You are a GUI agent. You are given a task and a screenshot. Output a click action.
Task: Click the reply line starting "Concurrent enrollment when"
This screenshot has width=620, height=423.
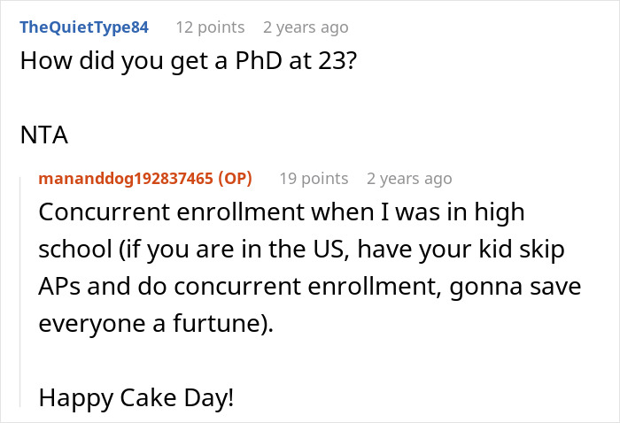coord(282,214)
